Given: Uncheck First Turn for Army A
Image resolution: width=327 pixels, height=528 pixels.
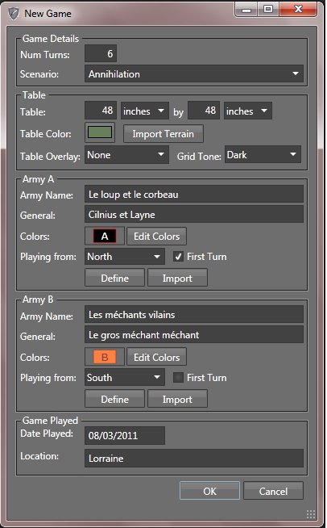Looking at the screenshot, I should tap(178, 257).
